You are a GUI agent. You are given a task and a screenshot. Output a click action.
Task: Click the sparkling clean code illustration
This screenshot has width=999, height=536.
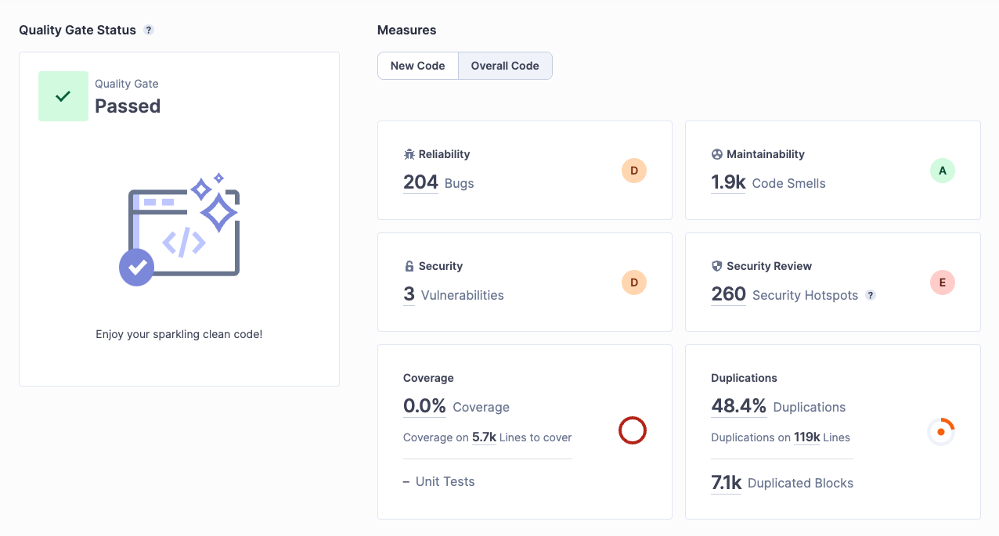pos(179,229)
